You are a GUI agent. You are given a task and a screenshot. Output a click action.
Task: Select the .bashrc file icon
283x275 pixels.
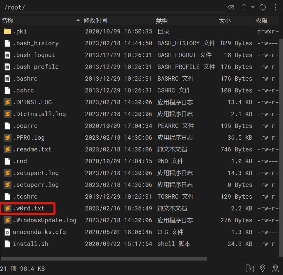tap(8, 79)
